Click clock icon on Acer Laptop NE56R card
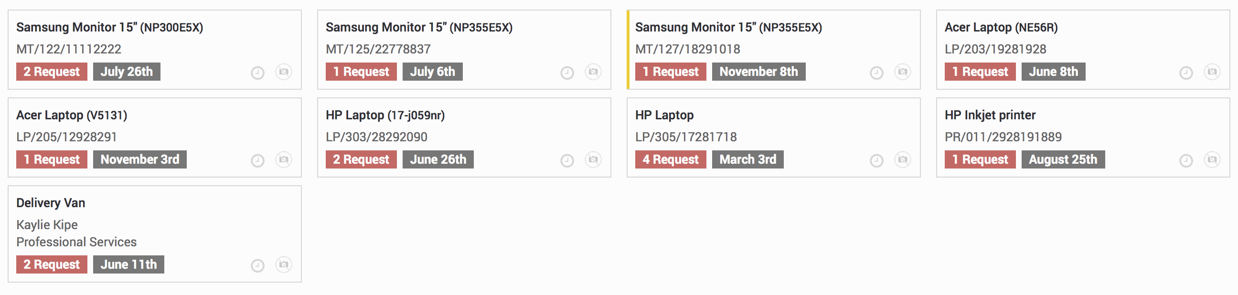Image resolution: width=1238 pixels, height=295 pixels. tap(1186, 73)
